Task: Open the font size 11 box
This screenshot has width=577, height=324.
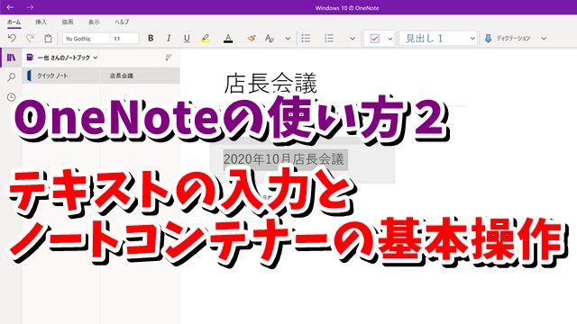Action: tap(124, 38)
